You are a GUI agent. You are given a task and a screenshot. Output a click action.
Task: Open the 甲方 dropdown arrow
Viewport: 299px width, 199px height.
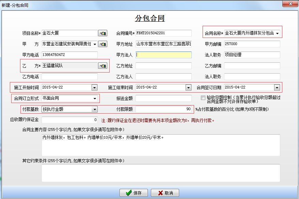[94, 44]
